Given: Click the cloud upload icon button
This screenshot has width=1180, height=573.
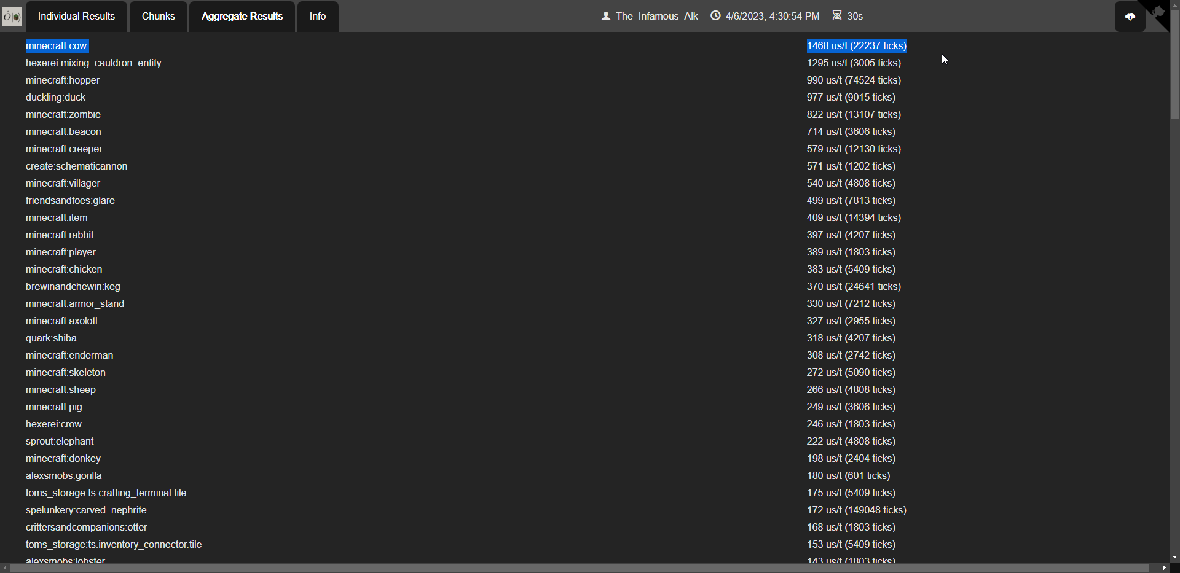Looking at the screenshot, I should tap(1130, 17).
